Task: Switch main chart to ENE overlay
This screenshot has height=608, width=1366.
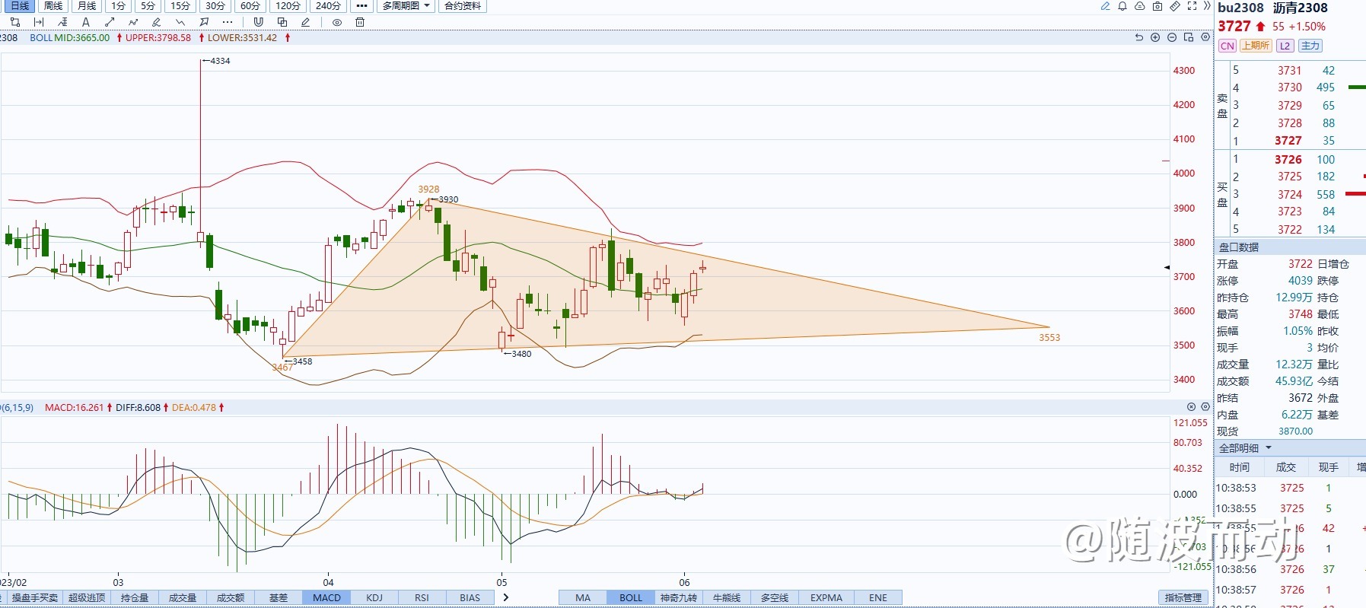Action: point(878,598)
